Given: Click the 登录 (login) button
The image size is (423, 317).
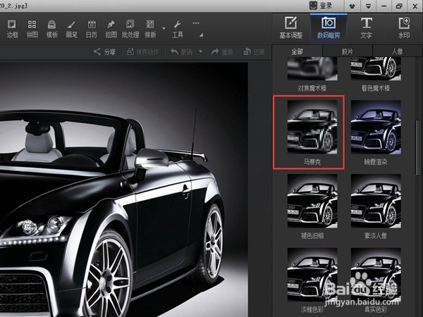Looking at the screenshot, I should 321,6.
